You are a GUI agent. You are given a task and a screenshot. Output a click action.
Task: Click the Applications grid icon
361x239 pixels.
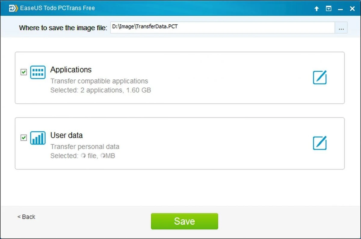coord(38,72)
